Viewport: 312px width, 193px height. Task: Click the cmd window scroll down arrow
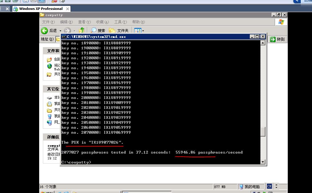(x=263, y=162)
